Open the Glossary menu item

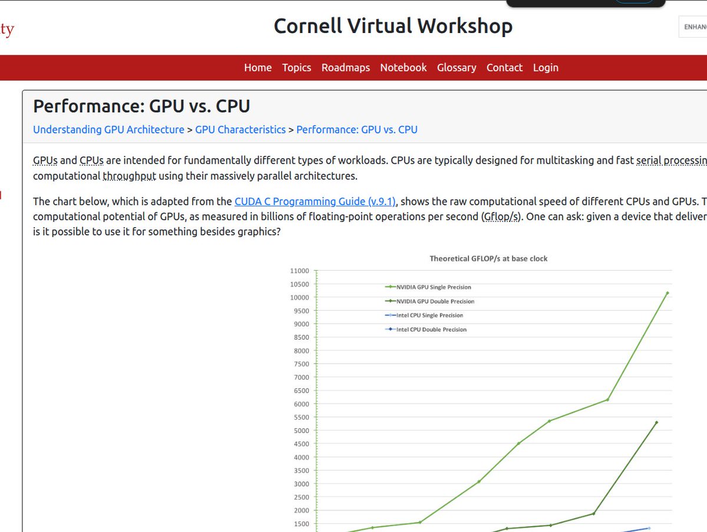[457, 68]
